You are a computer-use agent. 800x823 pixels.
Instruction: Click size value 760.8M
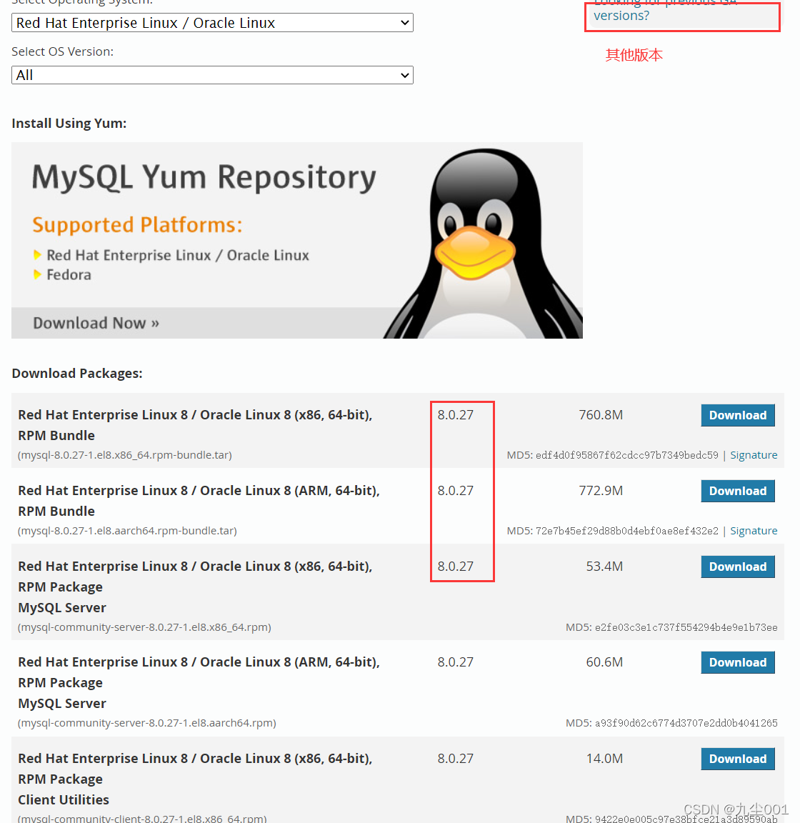coord(601,415)
